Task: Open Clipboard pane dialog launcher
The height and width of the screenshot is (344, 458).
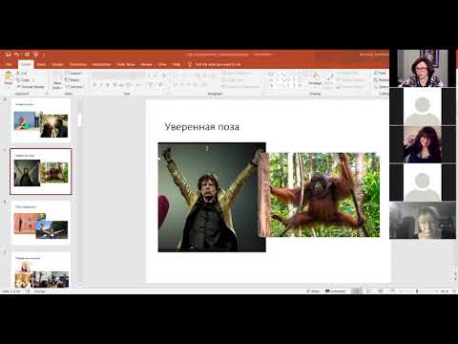Action: (x=47, y=94)
